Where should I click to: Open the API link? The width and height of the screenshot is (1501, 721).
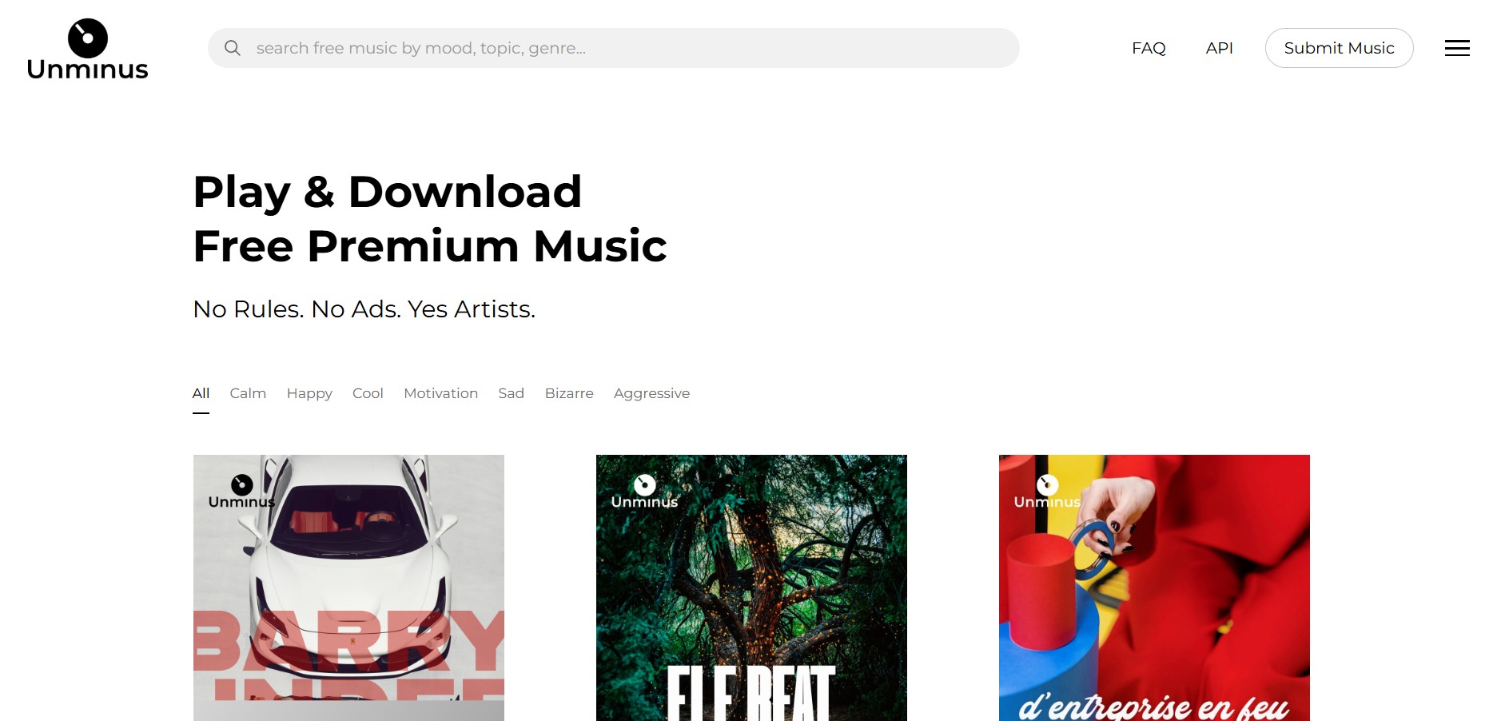pyautogui.click(x=1219, y=48)
